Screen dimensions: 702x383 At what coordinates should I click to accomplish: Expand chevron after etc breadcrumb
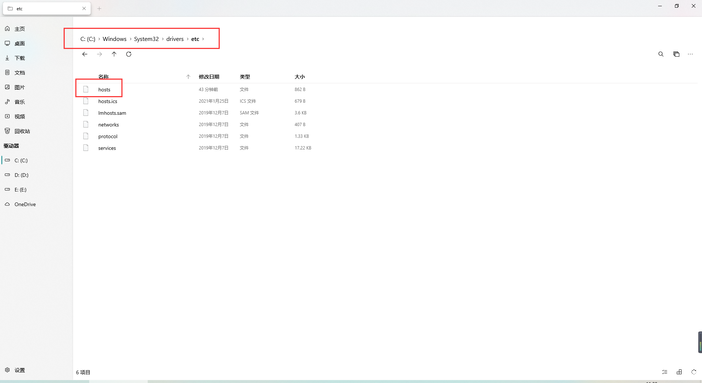[x=203, y=39]
